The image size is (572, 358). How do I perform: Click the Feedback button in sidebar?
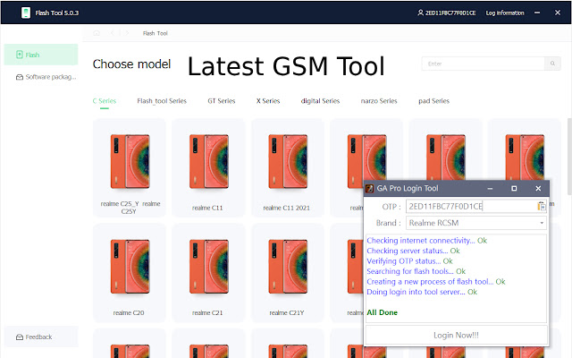coord(41,337)
